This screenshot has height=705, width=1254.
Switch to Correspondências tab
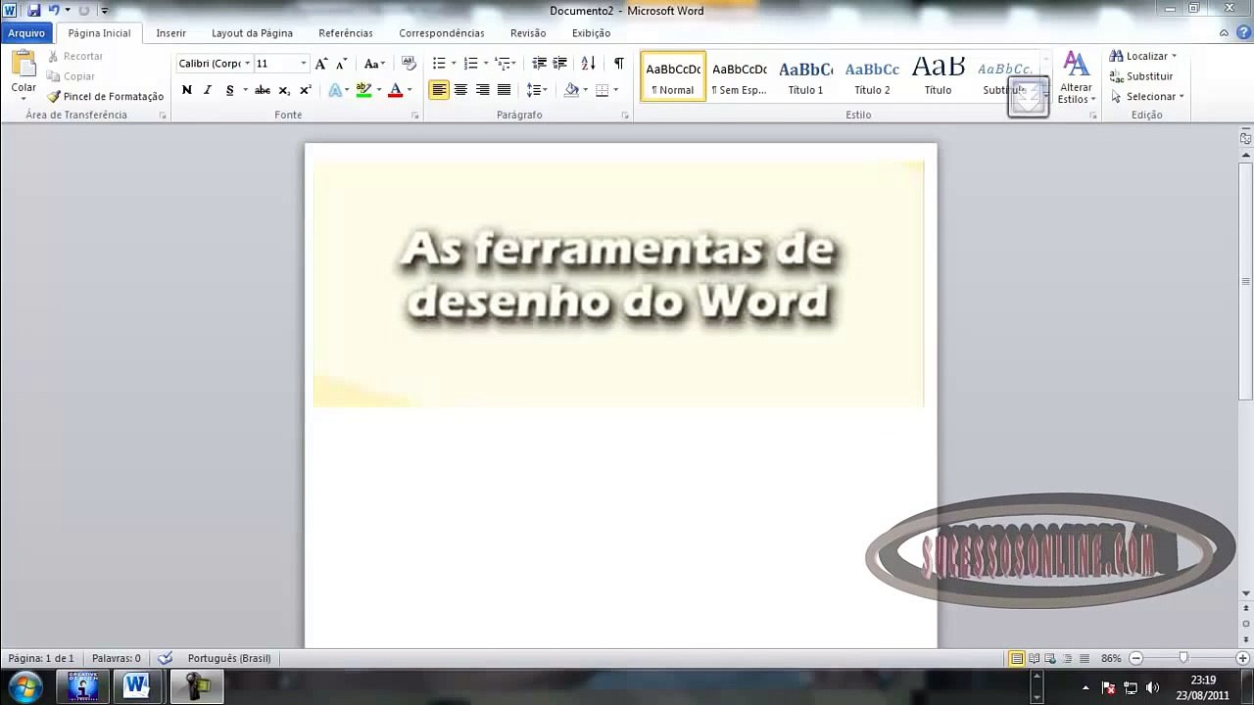[442, 33]
